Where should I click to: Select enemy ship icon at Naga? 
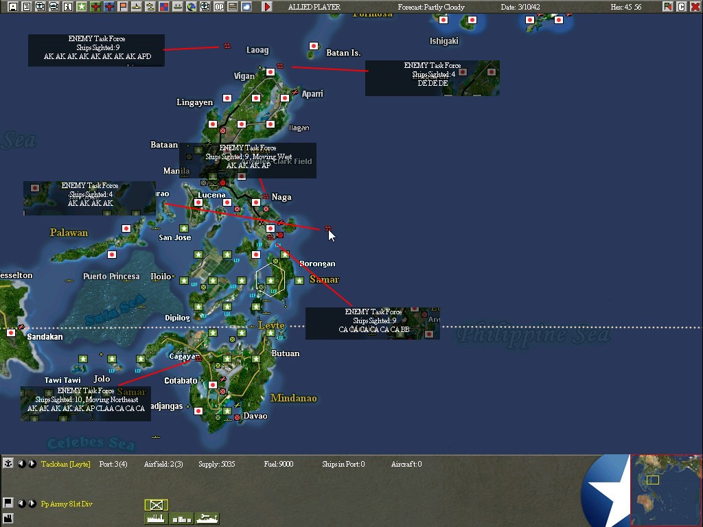point(266,196)
